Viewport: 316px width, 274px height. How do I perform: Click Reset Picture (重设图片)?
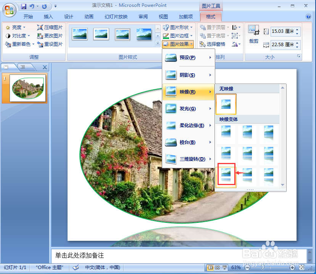50,44
